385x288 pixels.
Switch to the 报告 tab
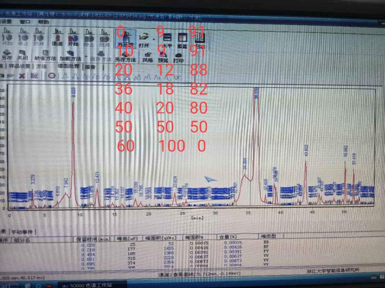[x=90, y=67]
